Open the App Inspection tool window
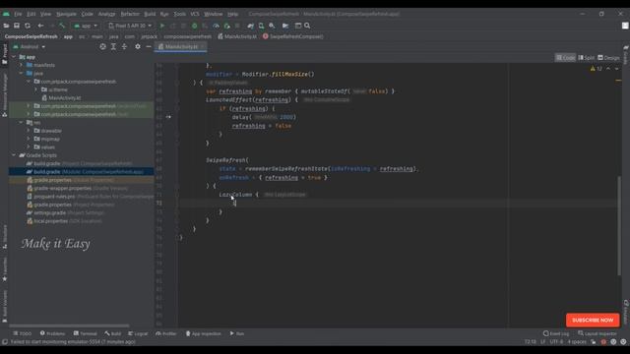Screen dimensions: 630x354 pos(204,334)
